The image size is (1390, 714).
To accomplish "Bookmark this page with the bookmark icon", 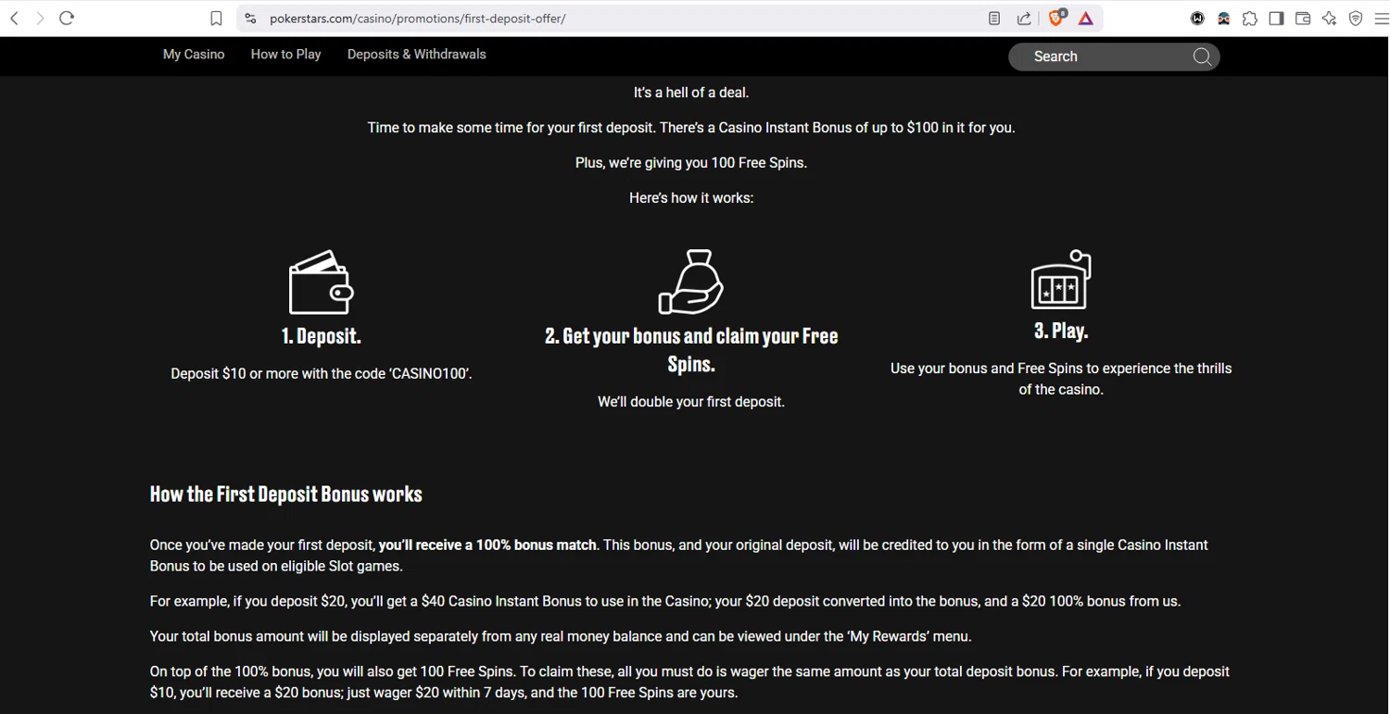I will (x=216, y=19).
